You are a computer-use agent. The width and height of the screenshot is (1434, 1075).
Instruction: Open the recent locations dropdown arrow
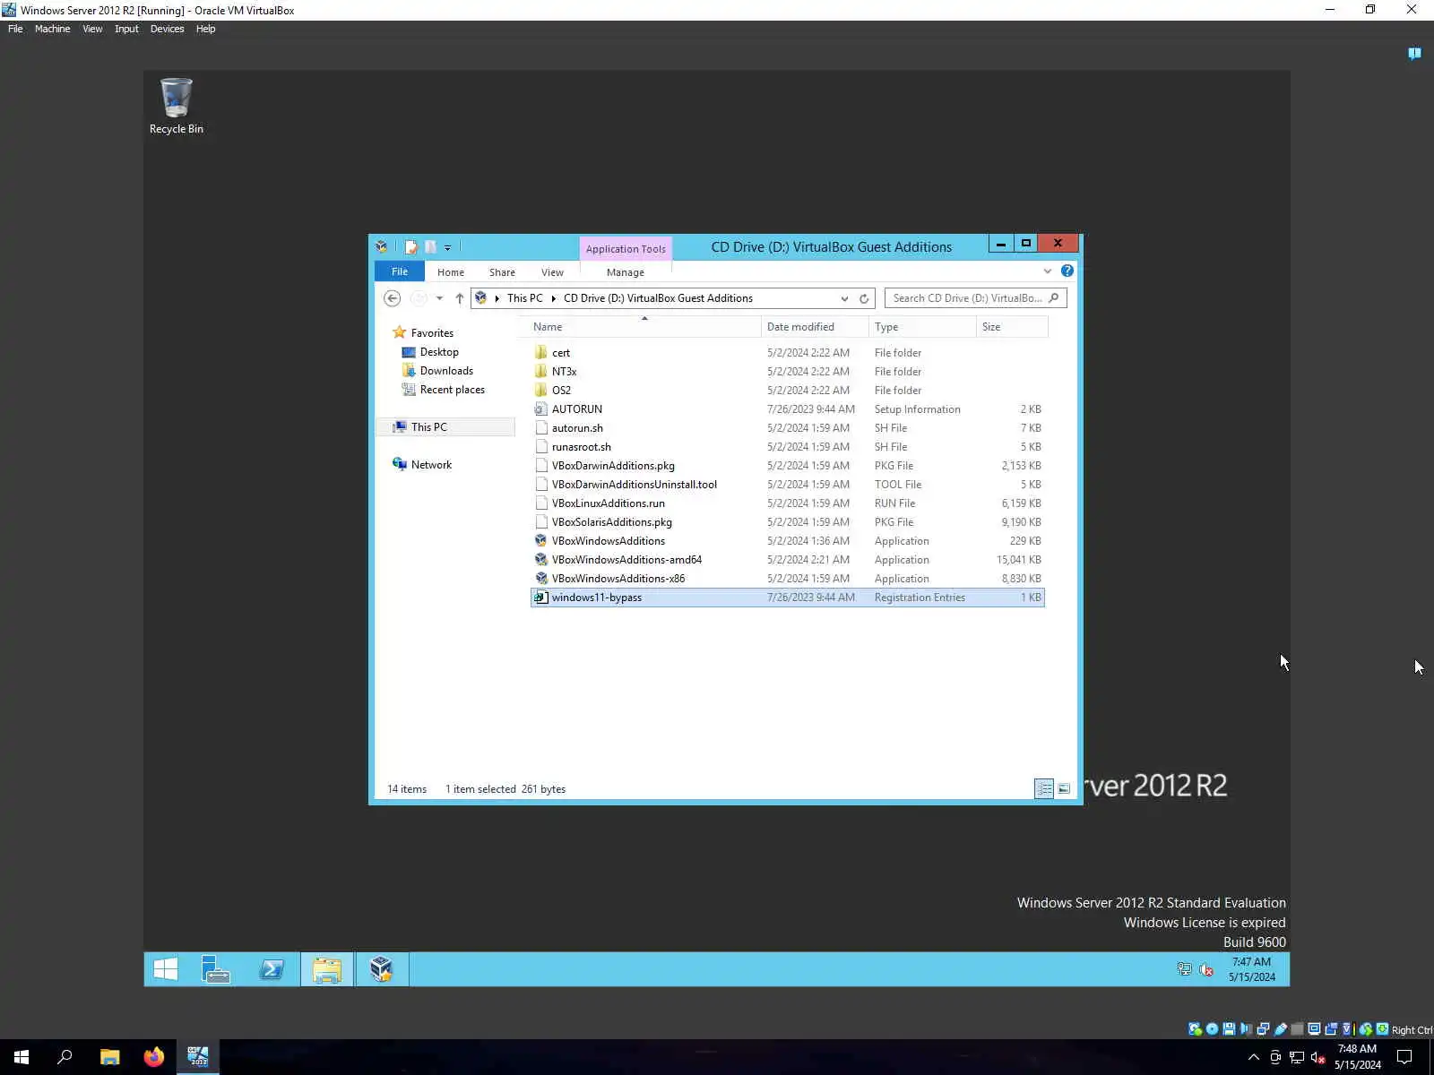pyautogui.click(x=439, y=298)
